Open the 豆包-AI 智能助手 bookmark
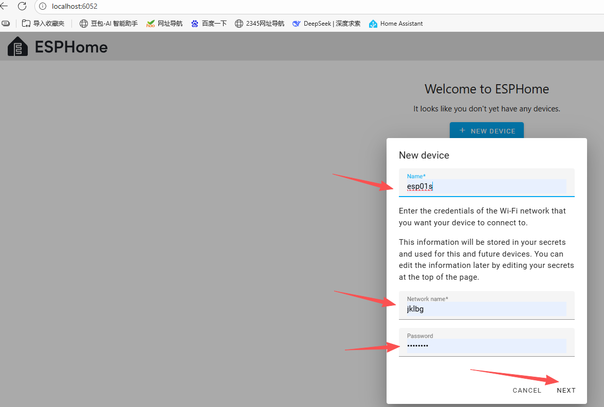604x407 pixels. 108,24
